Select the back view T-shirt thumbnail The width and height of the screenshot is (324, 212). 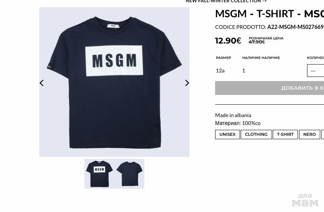[129, 174]
